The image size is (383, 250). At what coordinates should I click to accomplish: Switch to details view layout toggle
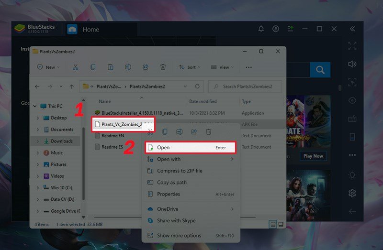click(273, 224)
